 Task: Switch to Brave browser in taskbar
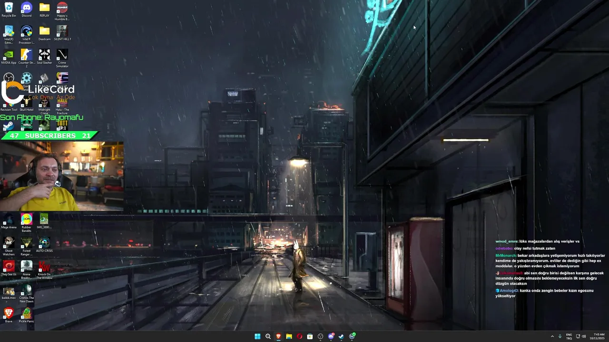tap(278, 336)
